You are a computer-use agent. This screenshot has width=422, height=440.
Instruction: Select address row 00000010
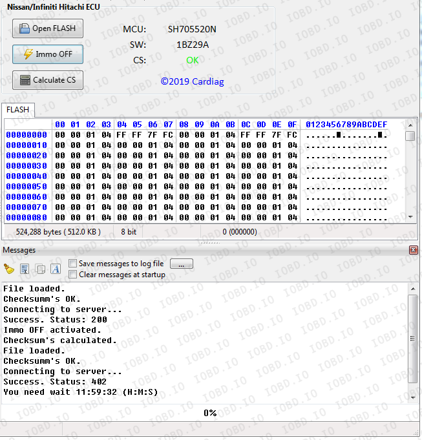pos(26,145)
